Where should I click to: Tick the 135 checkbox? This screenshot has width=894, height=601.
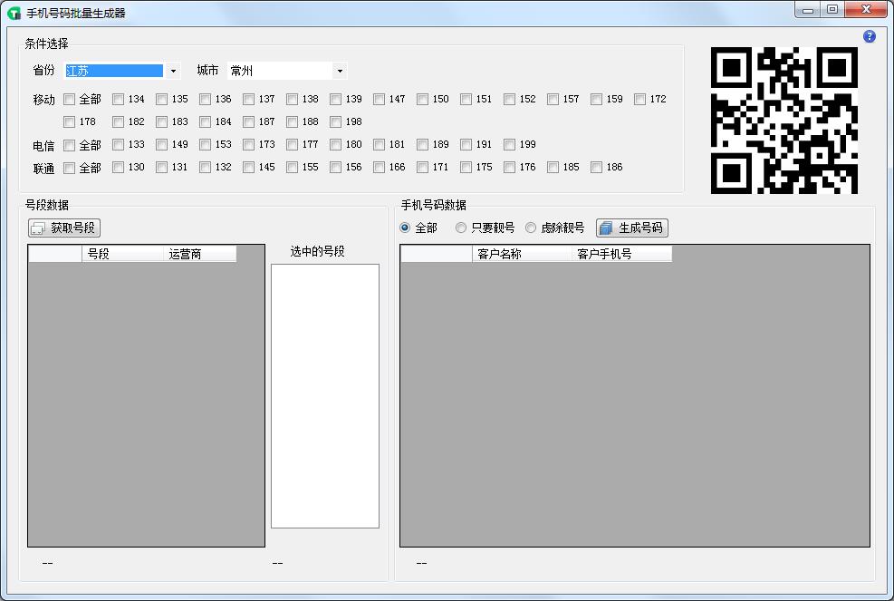(x=161, y=100)
